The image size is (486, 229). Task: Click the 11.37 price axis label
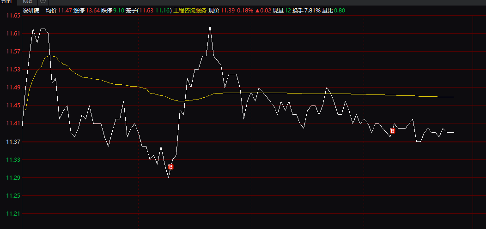pyautogui.click(x=13, y=141)
